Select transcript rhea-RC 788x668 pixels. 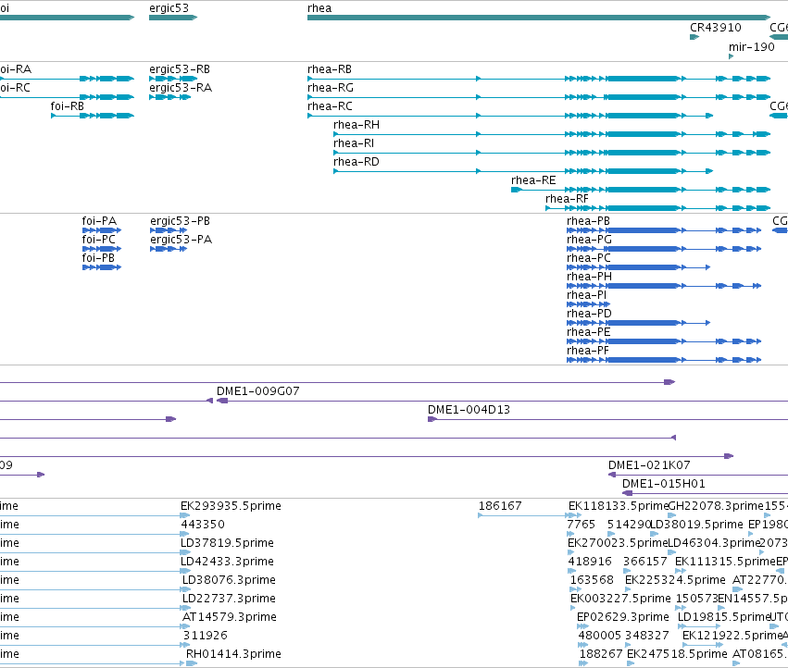(x=510, y=116)
